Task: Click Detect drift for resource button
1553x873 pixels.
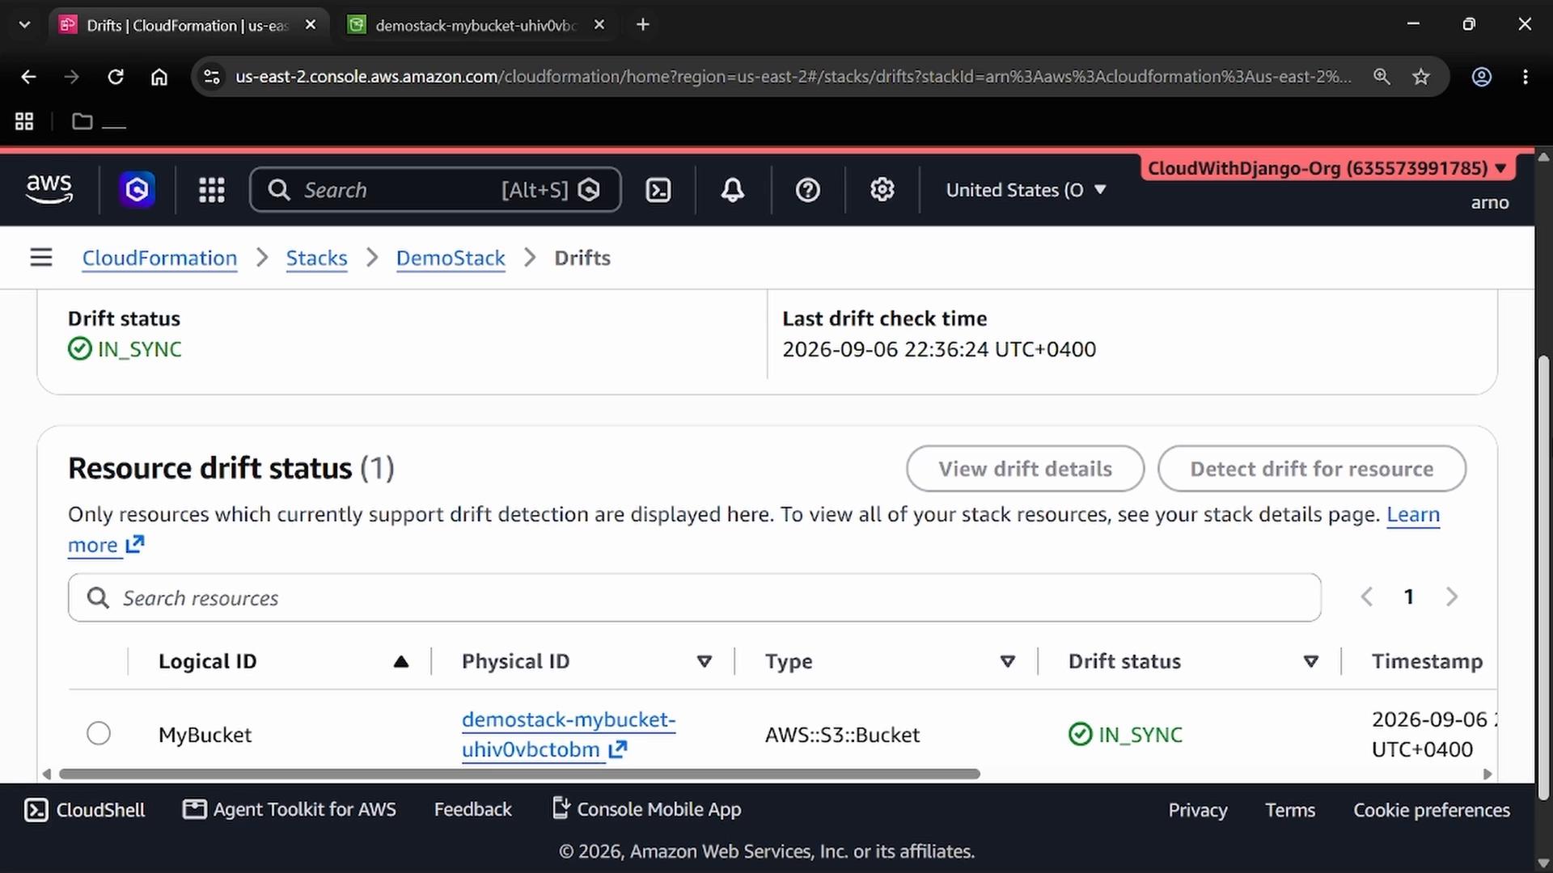Action: (x=1311, y=469)
